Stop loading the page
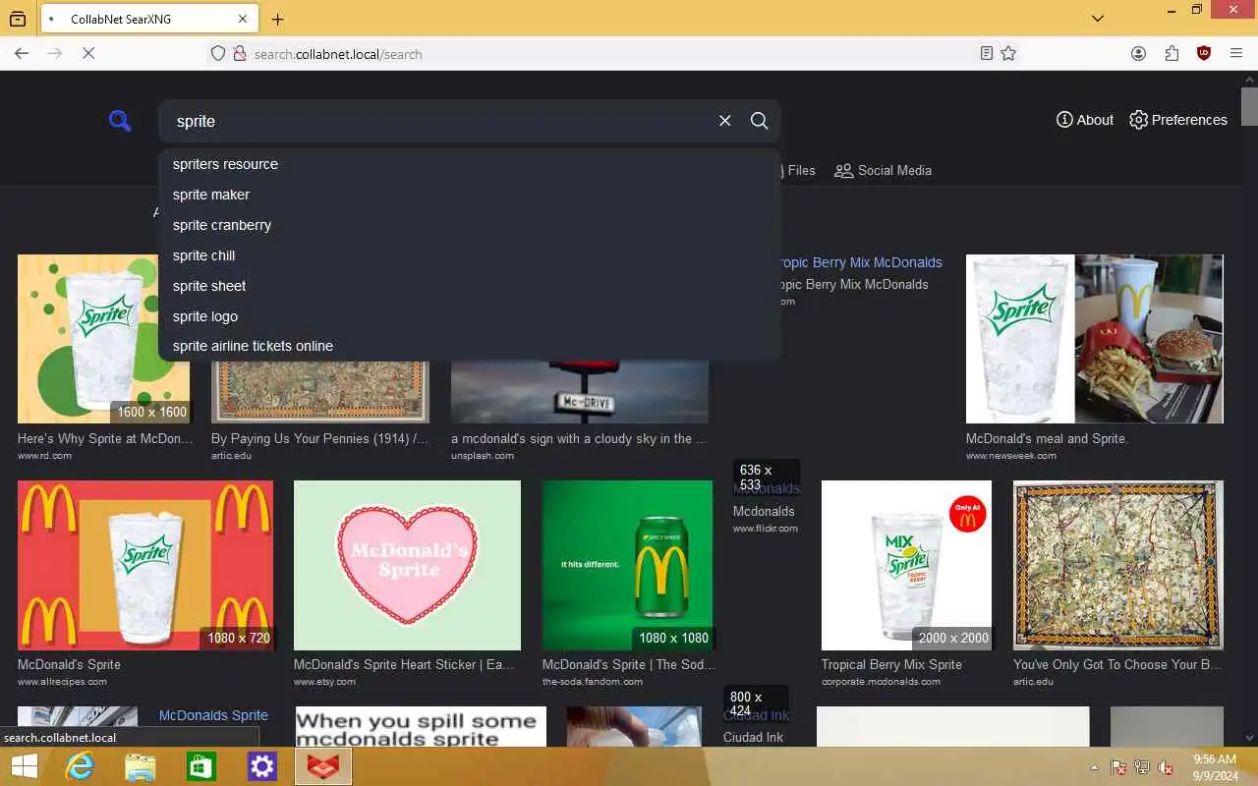The width and height of the screenshot is (1258, 786). [x=88, y=53]
